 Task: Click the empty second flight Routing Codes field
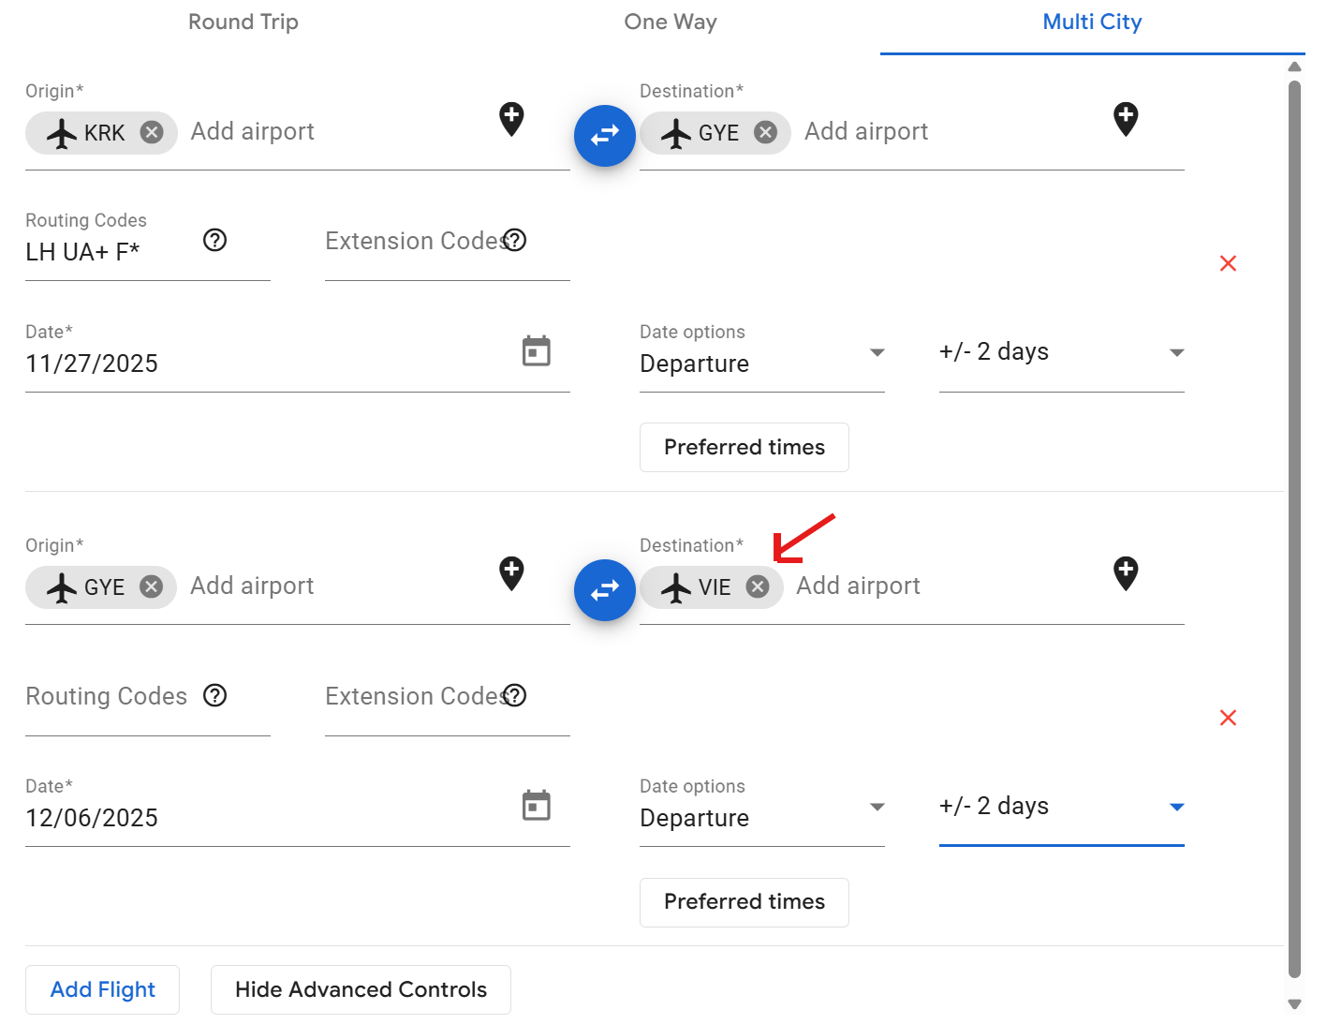pyautogui.click(x=148, y=700)
